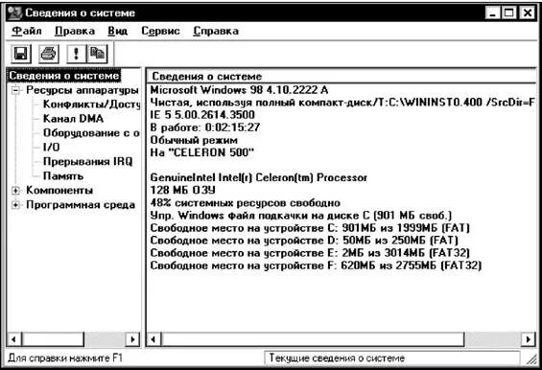This screenshot has height=370, width=542.
Task: Click the free space on device E: line
Action: pos(310,253)
